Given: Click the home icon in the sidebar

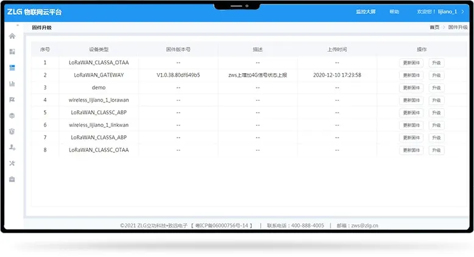Looking at the screenshot, I should click(12, 36).
